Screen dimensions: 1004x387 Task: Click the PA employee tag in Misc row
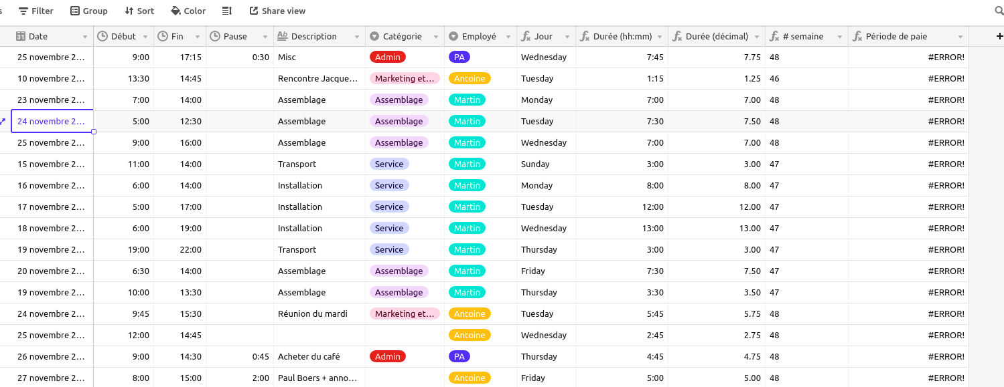459,57
